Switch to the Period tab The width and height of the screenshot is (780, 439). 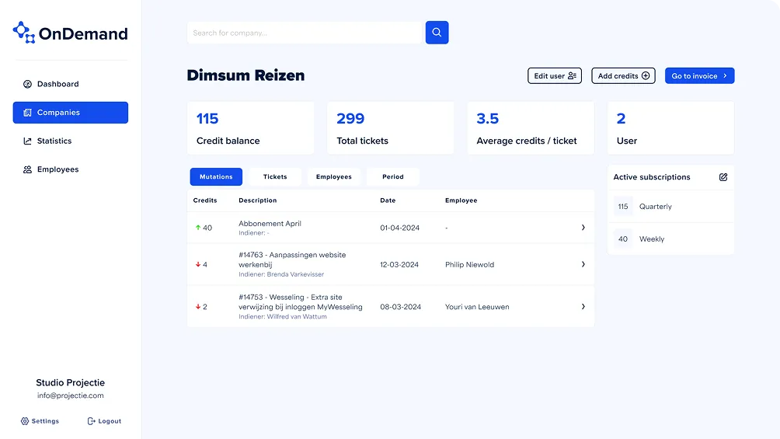(x=392, y=177)
